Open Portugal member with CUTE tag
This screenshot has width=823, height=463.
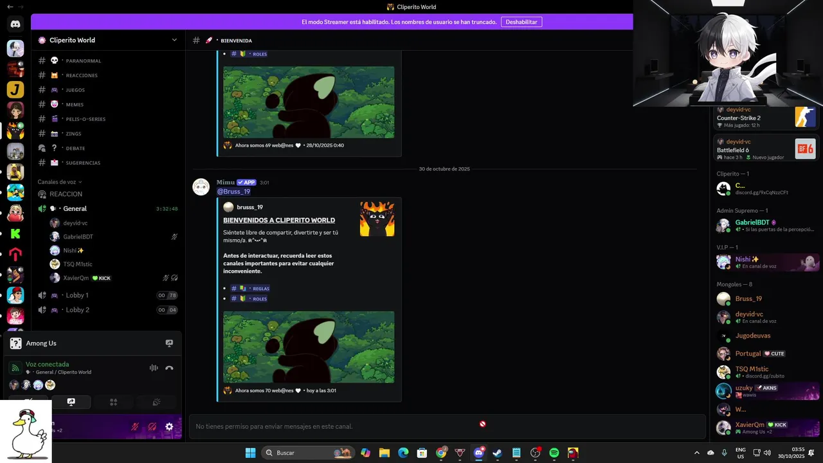tap(766, 354)
